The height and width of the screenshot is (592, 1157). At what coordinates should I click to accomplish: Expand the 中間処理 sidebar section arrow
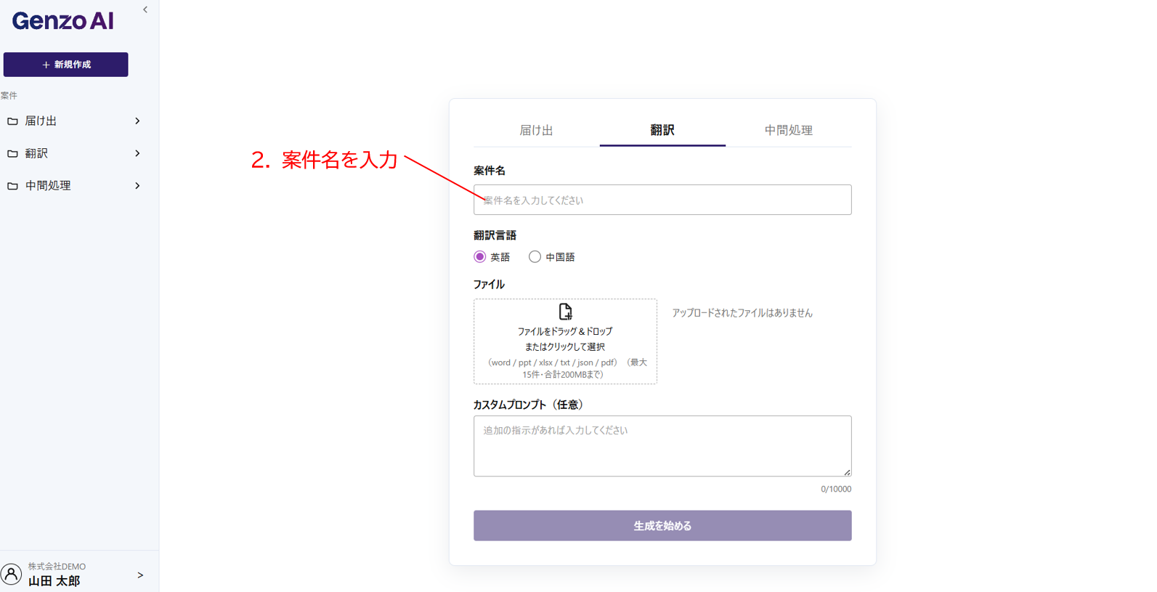[137, 186]
